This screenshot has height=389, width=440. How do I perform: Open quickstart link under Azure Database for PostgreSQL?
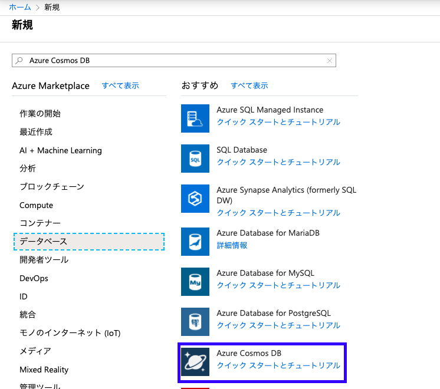click(x=278, y=325)
